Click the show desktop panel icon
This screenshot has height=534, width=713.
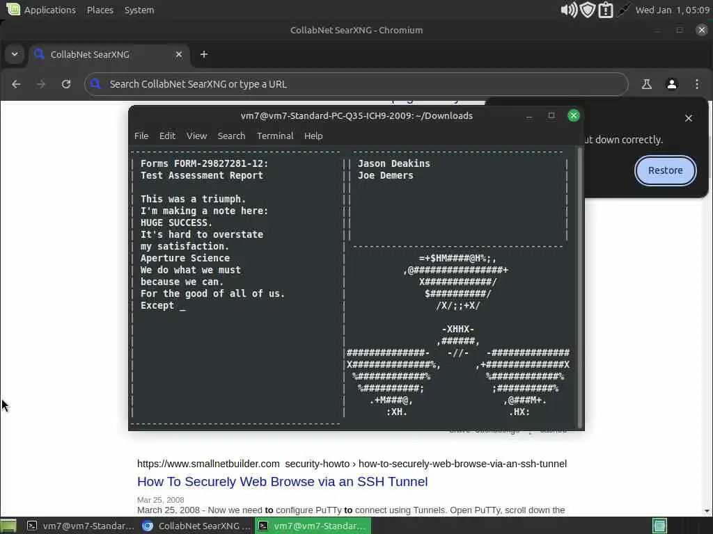point(8,526)
